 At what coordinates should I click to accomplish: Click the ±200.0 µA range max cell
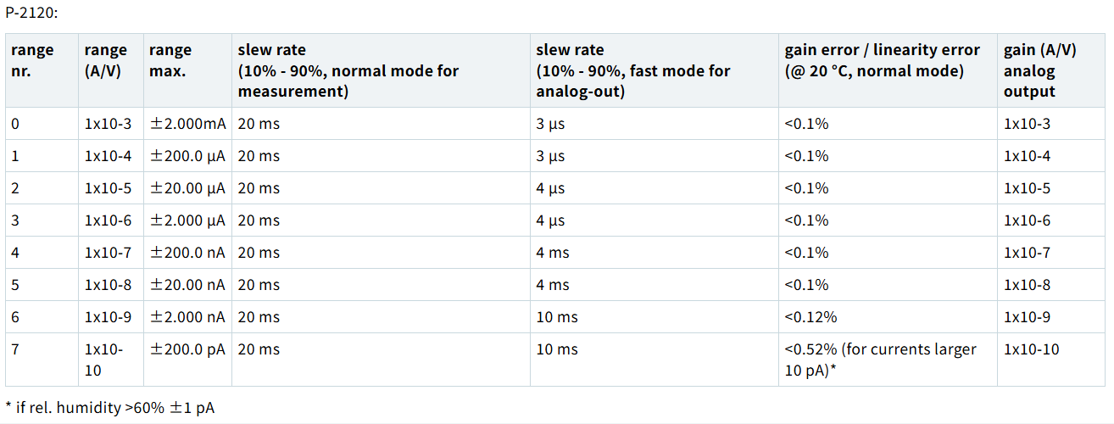coord(188,156)
